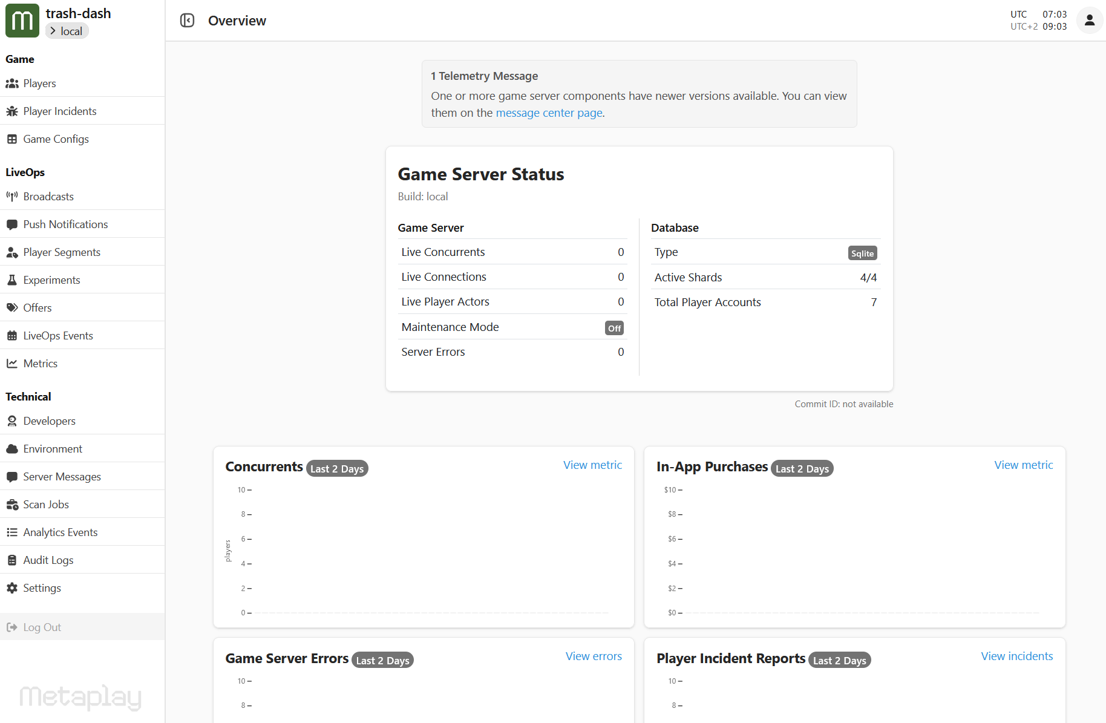Screen dimensions: 1106x723
Task: Click the Player Incidents bug icon
Action: coord(12,111)
